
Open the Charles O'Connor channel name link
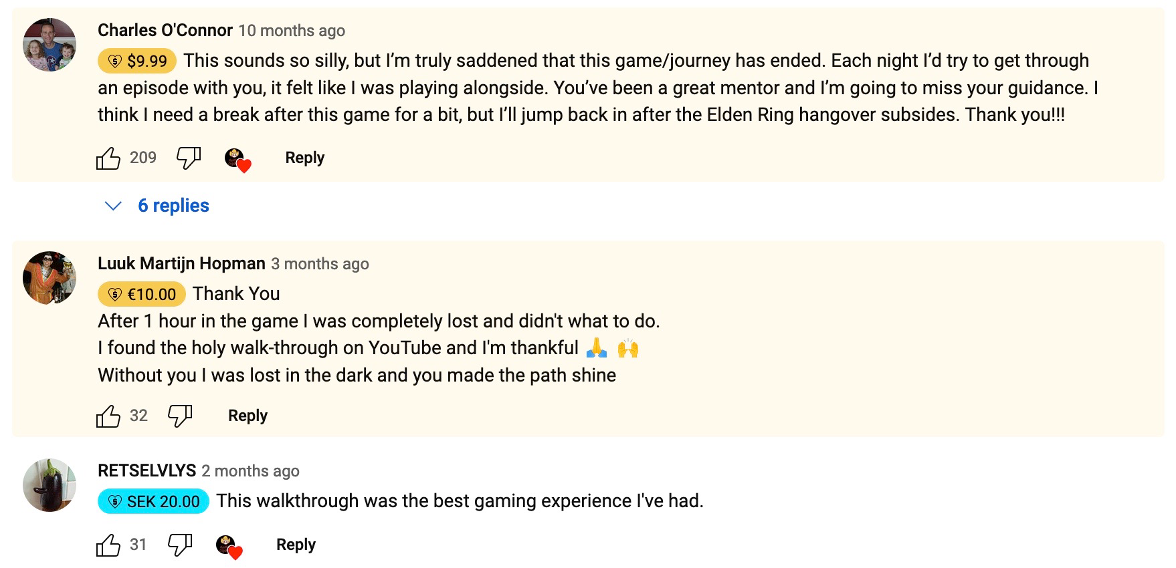[165, 30]
